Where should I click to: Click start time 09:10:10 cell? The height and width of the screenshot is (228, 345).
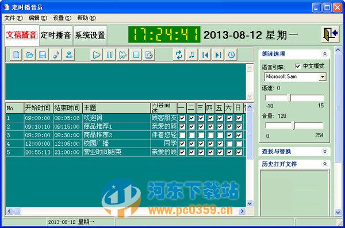tap(39, 127)
